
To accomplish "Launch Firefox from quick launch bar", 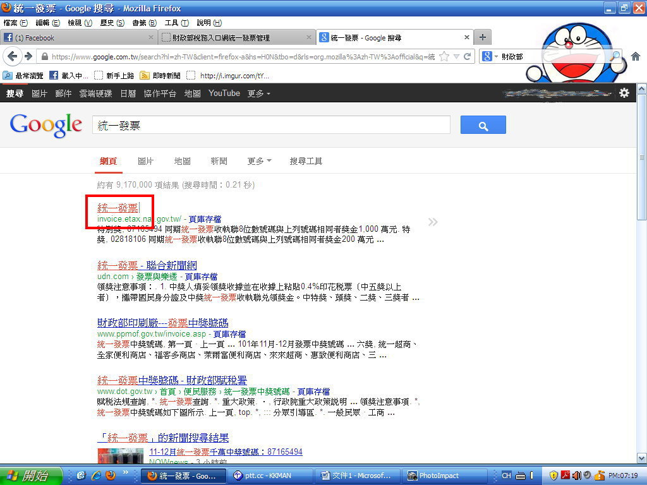I will (110, 476).
